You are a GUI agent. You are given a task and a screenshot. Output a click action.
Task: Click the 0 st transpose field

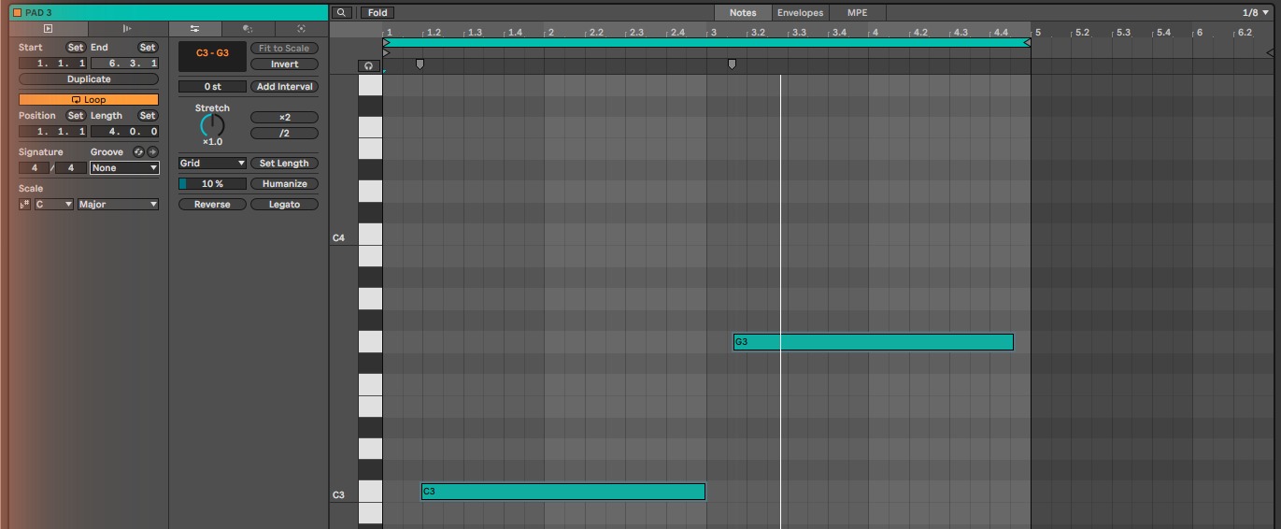tap(212, 86)
